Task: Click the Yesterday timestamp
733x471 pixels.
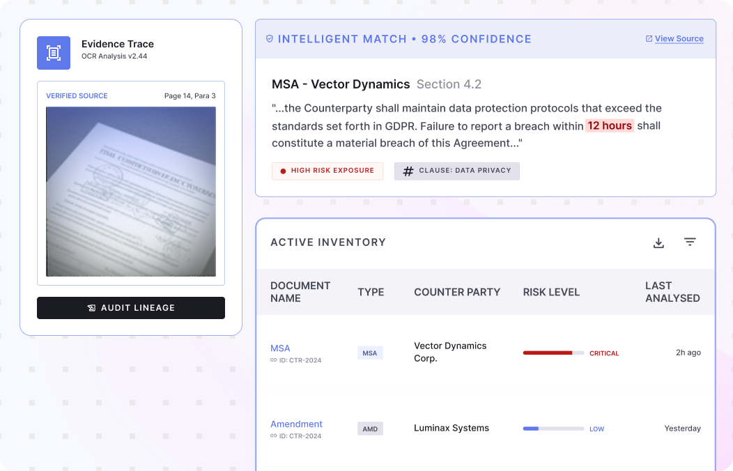Action: click(x=683, y=428)
